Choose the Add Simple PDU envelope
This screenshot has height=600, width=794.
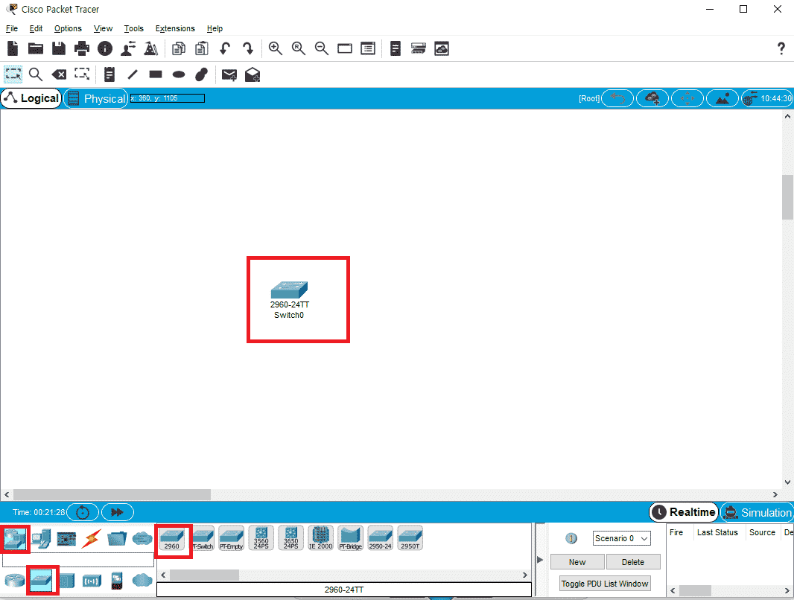(x=229, y=74)
